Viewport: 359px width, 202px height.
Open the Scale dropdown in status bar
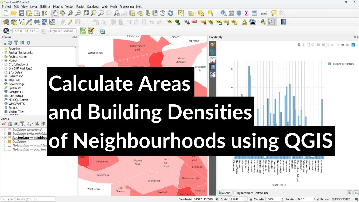[246, 199]
